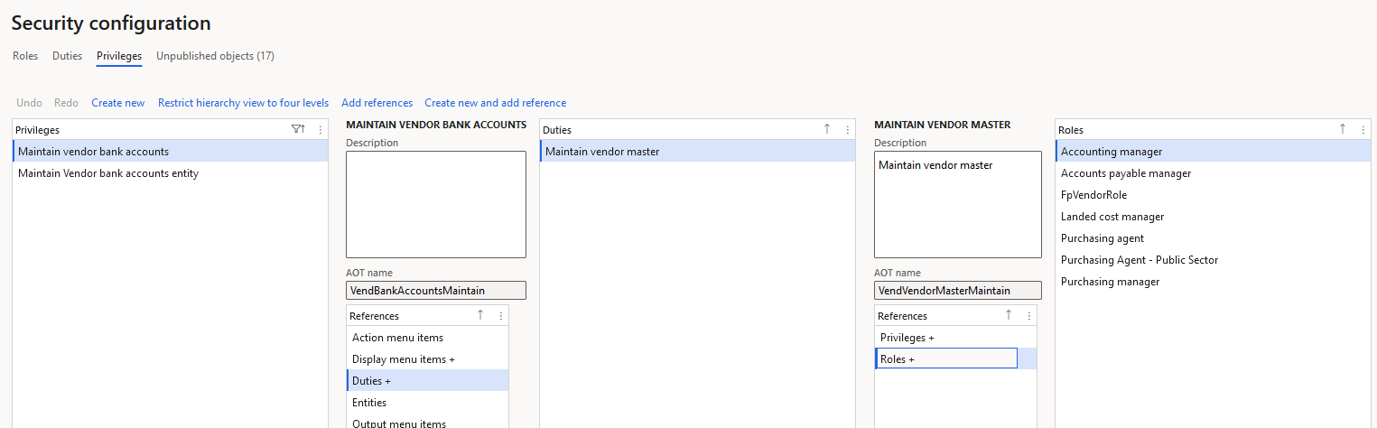Screen dimensions: 1377x428
Task: Open options menu of vendor master References list
Action: coord(1028,316)
